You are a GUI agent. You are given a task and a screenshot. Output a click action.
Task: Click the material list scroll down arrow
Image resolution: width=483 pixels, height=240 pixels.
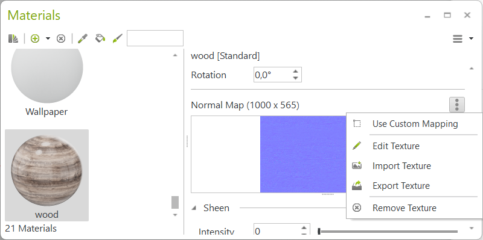175,215
